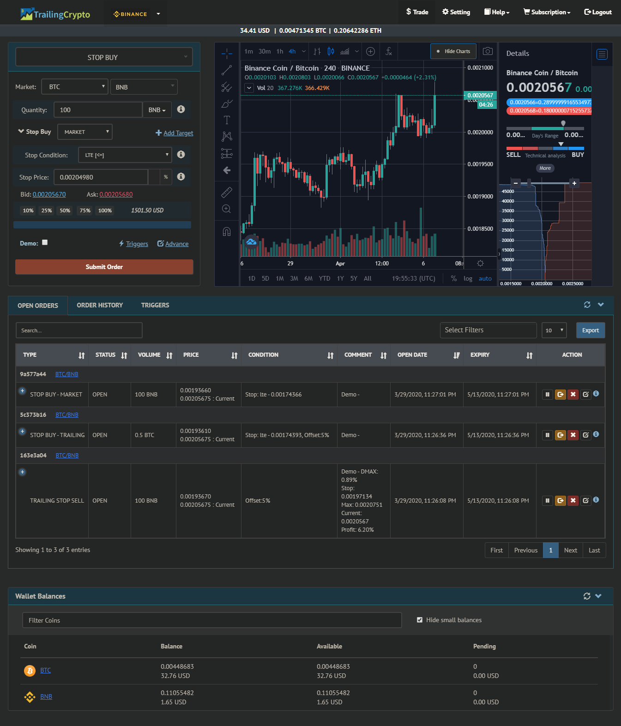Image resolution: width=621 pixels, height=726 pixels.
Task: Edit the TRAILING STOP SELL order
Action: (x=585, y=501)
